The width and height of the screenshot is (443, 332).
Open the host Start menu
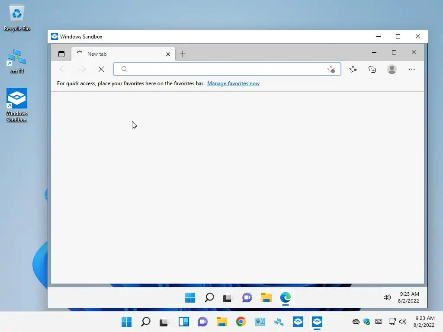[127, 322]
